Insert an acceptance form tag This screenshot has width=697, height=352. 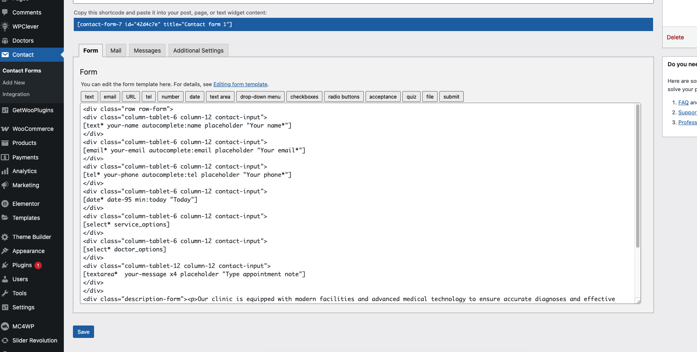click(383, 97)
